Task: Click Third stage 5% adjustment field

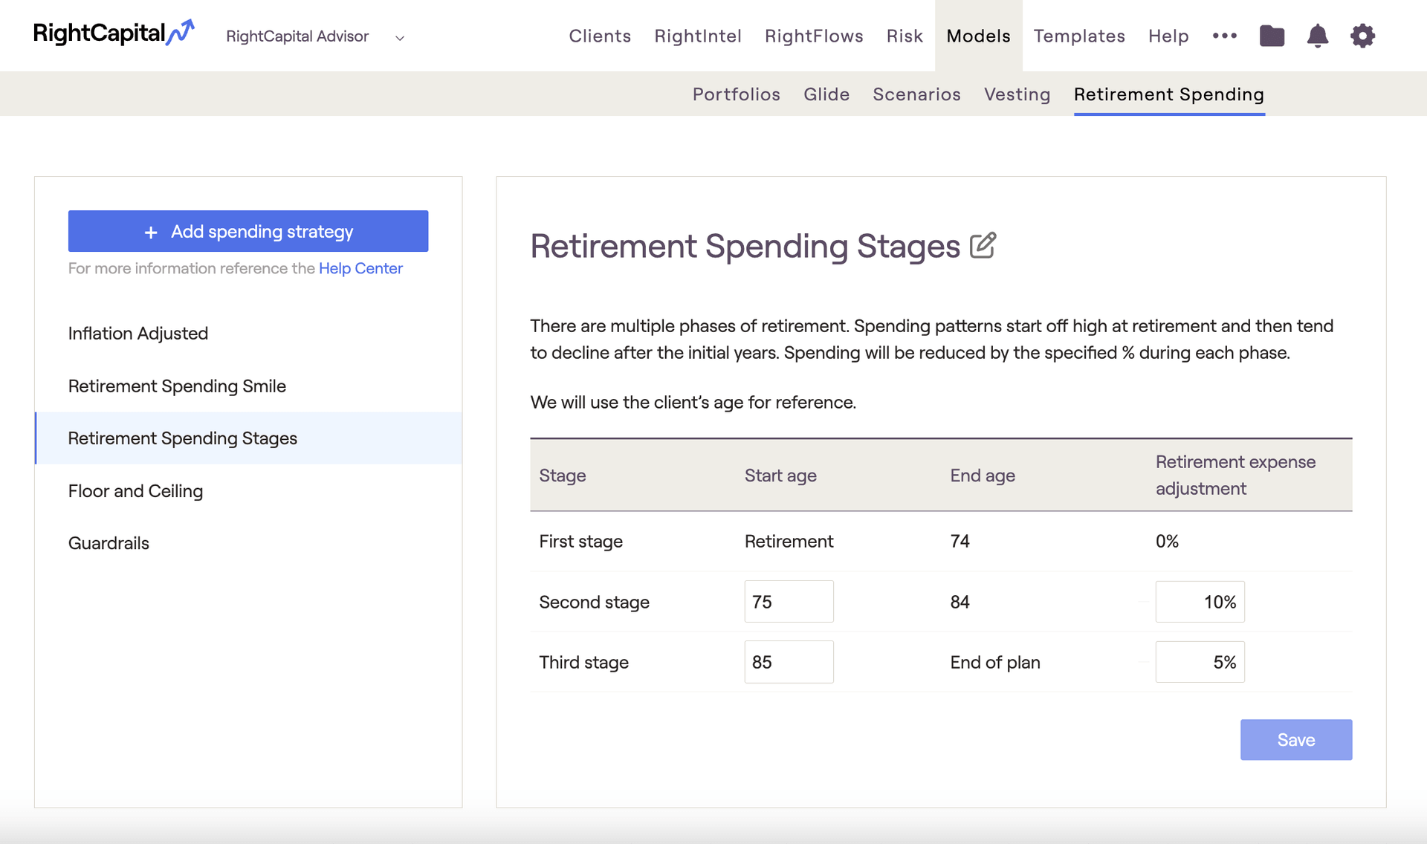Action: pos(1200,662)
